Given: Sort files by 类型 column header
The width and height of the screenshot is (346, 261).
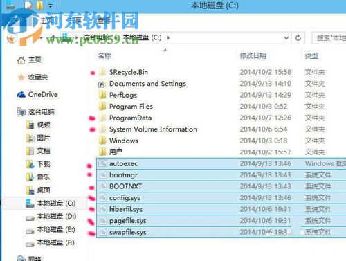Looking at the screenshot, I should [311, 55].
